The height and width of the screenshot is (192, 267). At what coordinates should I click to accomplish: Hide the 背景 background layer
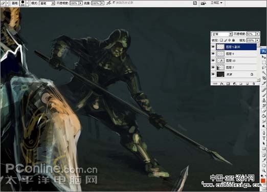pos(213,74)
